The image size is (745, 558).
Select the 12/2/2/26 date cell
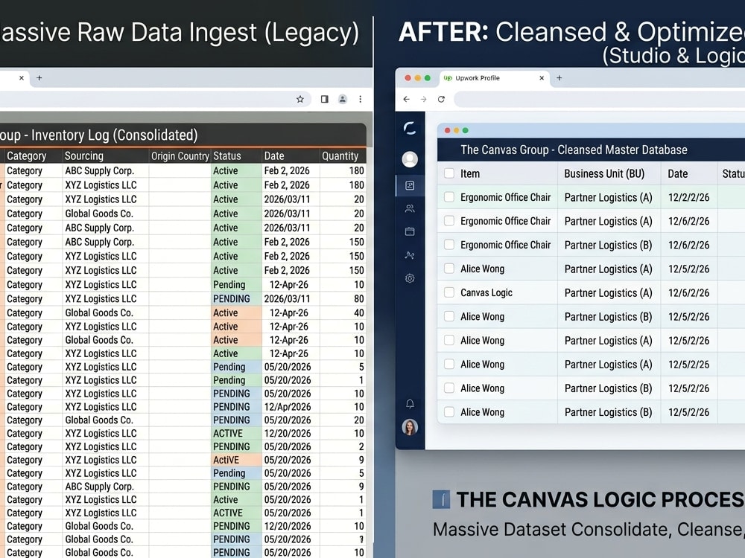(x=689, y=197)
